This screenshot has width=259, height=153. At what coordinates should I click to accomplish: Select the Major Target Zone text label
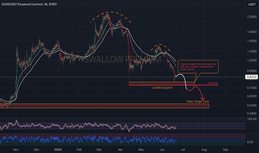click(x=198, y=102)
